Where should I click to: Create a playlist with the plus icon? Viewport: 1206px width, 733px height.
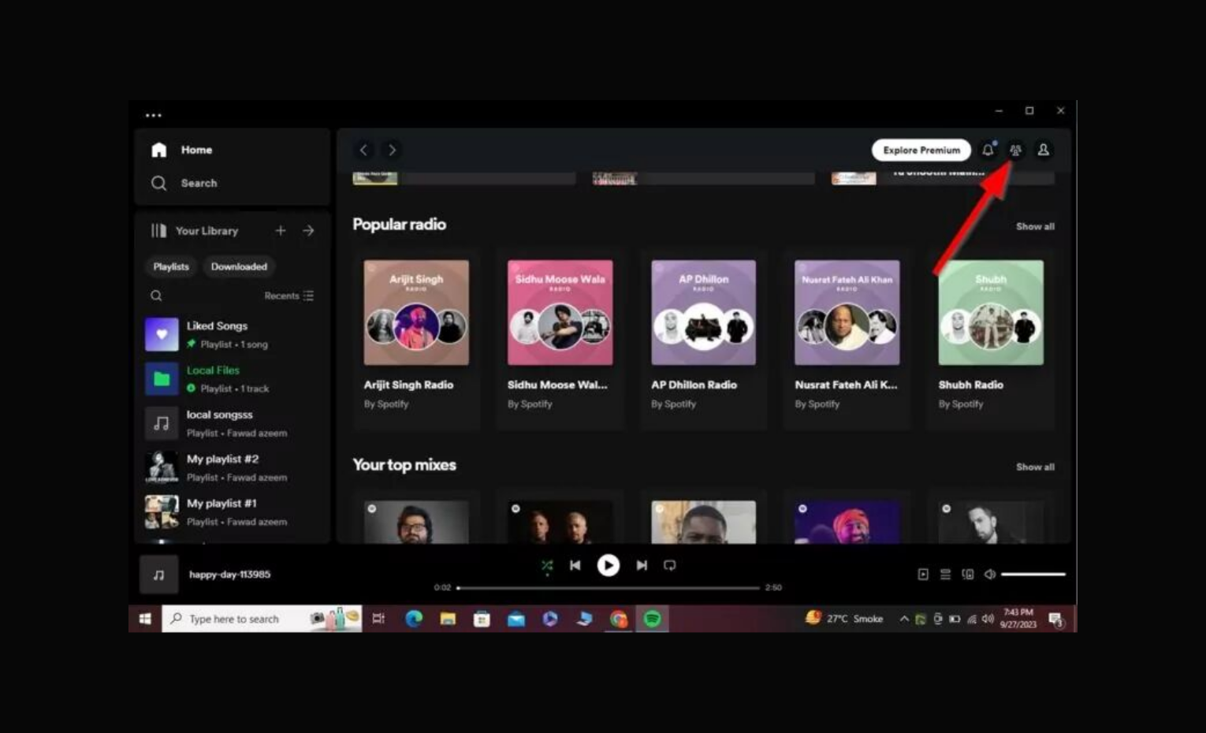click(280, 230)
